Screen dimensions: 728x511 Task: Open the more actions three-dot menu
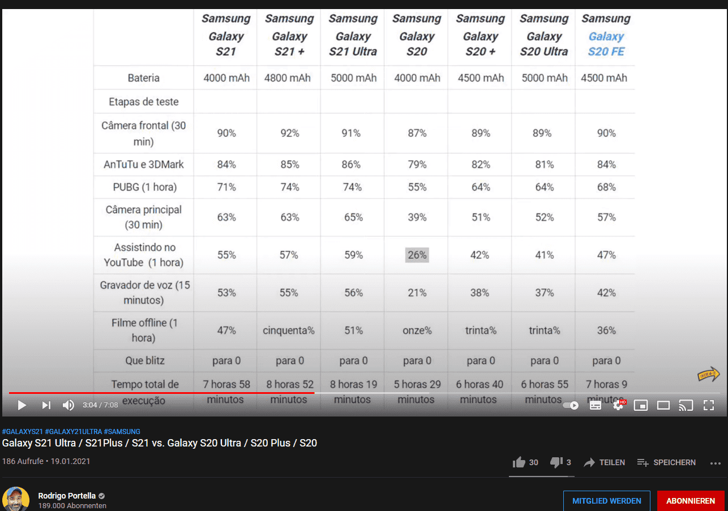pos(715,463)
